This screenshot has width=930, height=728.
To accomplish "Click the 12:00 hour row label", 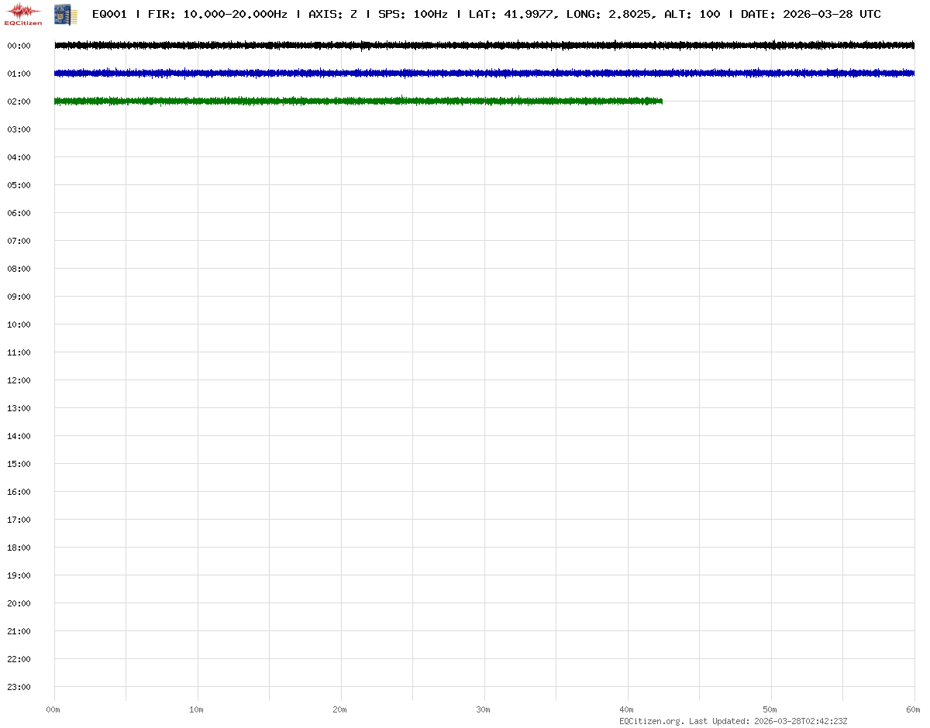I will point(19,380).
